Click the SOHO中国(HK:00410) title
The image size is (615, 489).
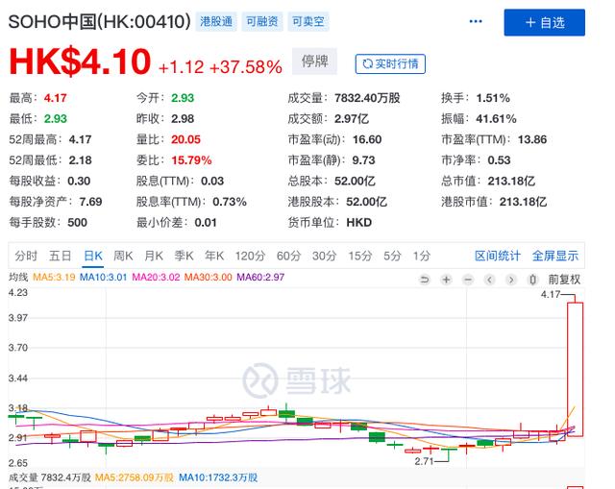(x=100, y=21)
